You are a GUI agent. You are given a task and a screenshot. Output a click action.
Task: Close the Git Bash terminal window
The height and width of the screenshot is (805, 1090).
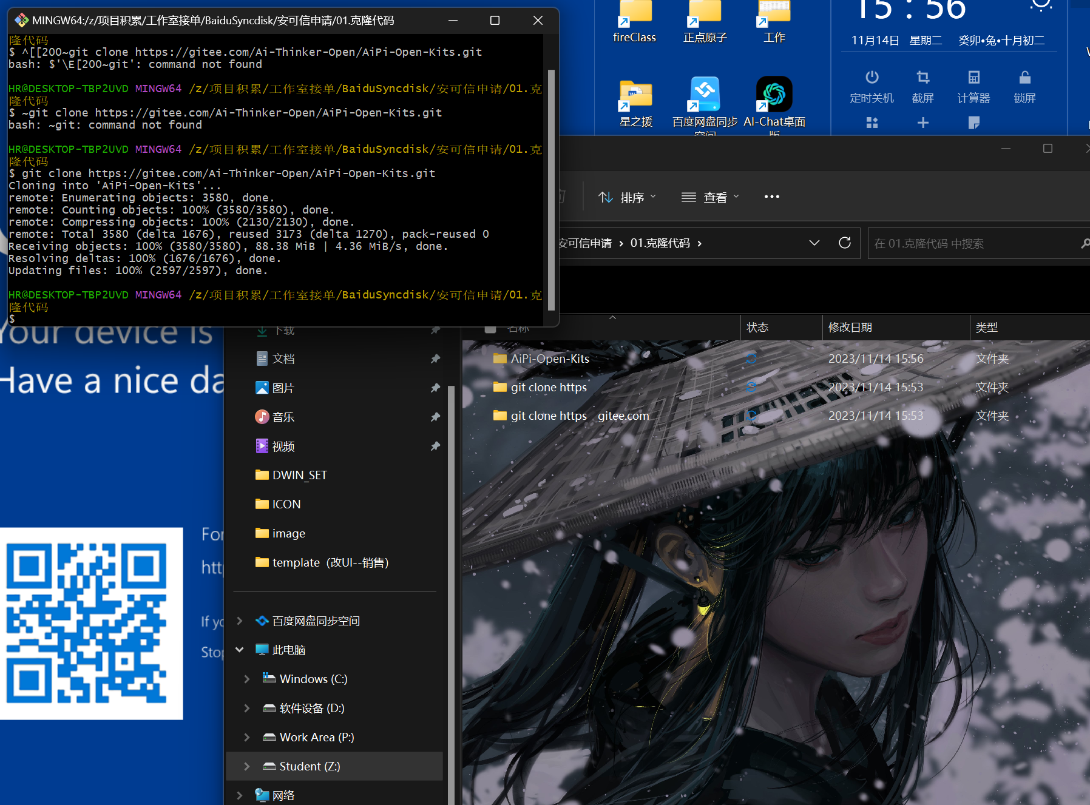(x=538, y=20)
